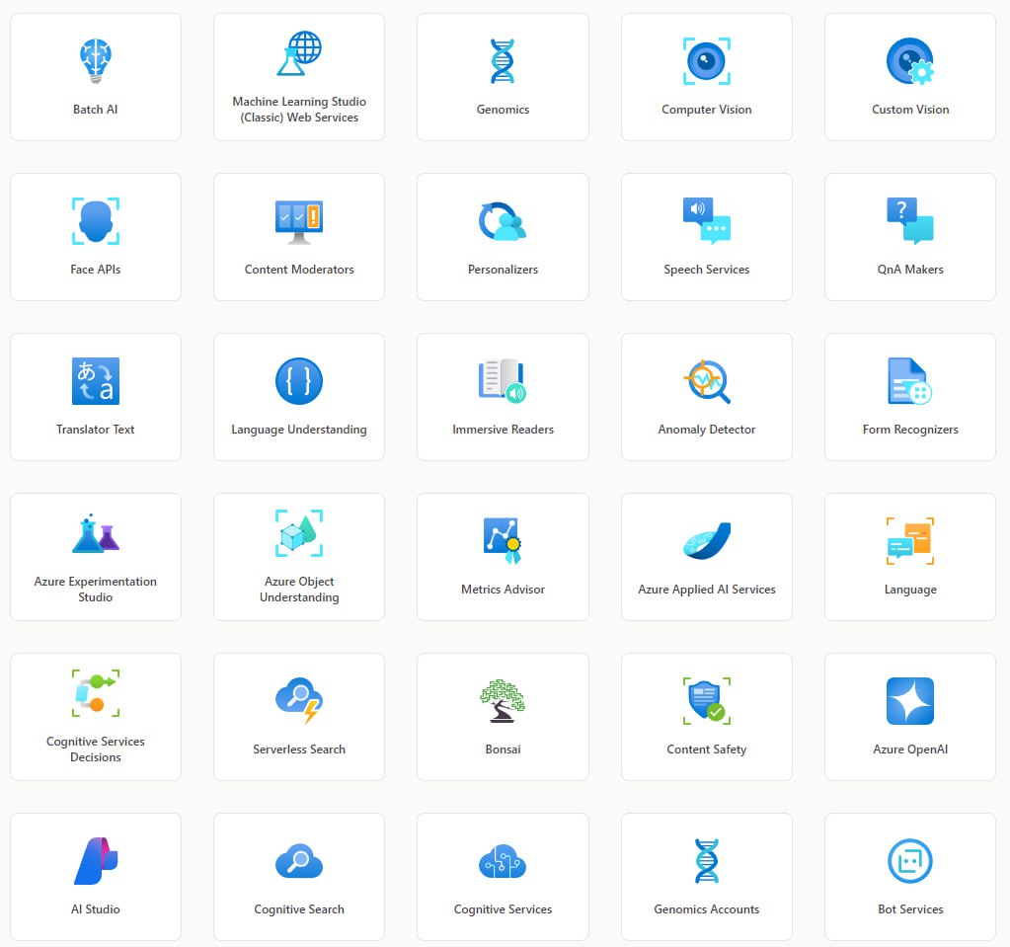Viewport: 1010px width, 947px height.
Task: Select the Cognitive Services brain-cloud icon
Action: [503, 861]
